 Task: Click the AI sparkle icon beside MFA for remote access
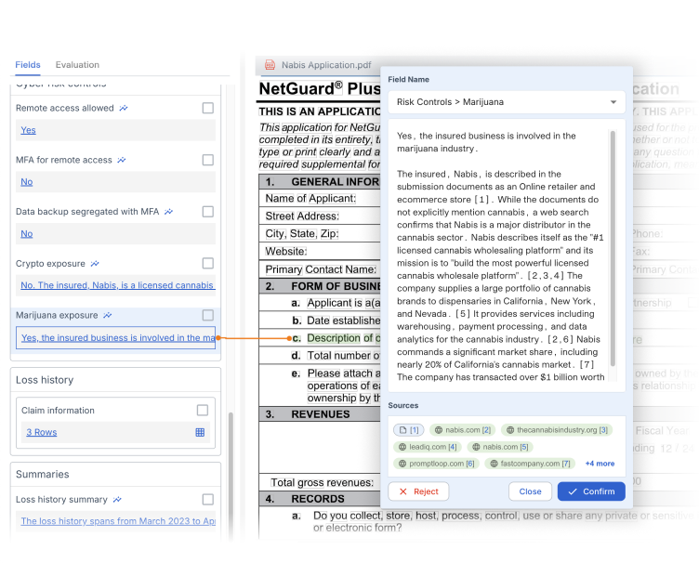point(121,160)
